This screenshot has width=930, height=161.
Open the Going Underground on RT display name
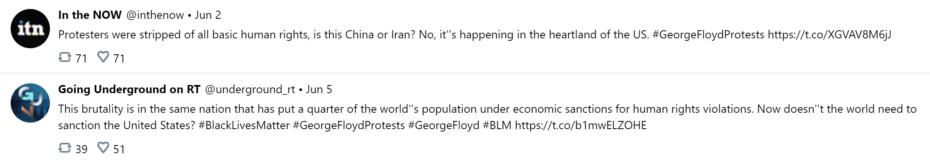[129, 89]
